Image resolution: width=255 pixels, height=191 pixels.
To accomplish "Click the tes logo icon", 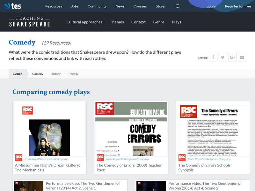I will click(12, 6).
